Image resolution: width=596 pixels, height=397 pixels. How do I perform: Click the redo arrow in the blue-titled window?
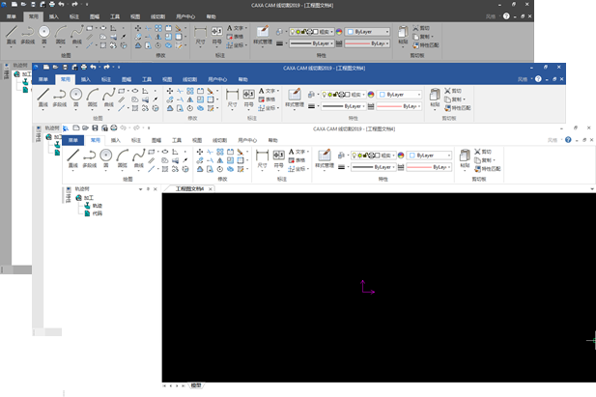click(x=107, y=67)
